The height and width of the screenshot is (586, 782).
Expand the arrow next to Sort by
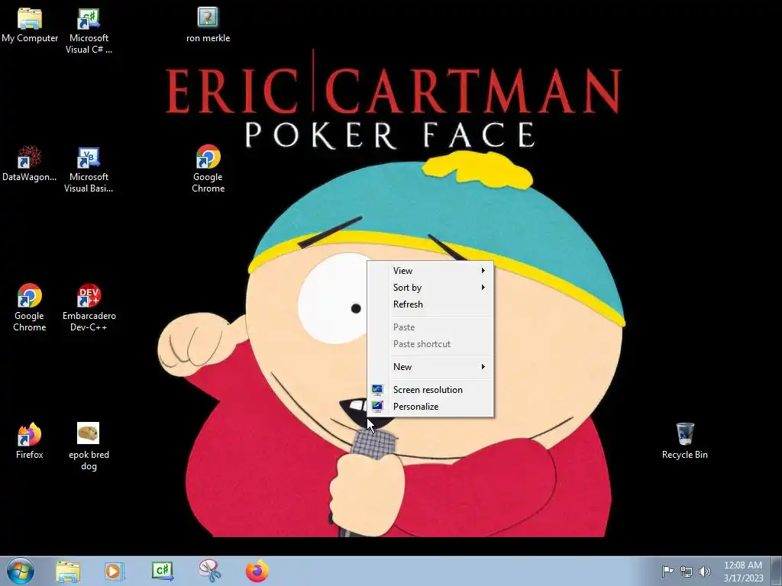point(483,288)
